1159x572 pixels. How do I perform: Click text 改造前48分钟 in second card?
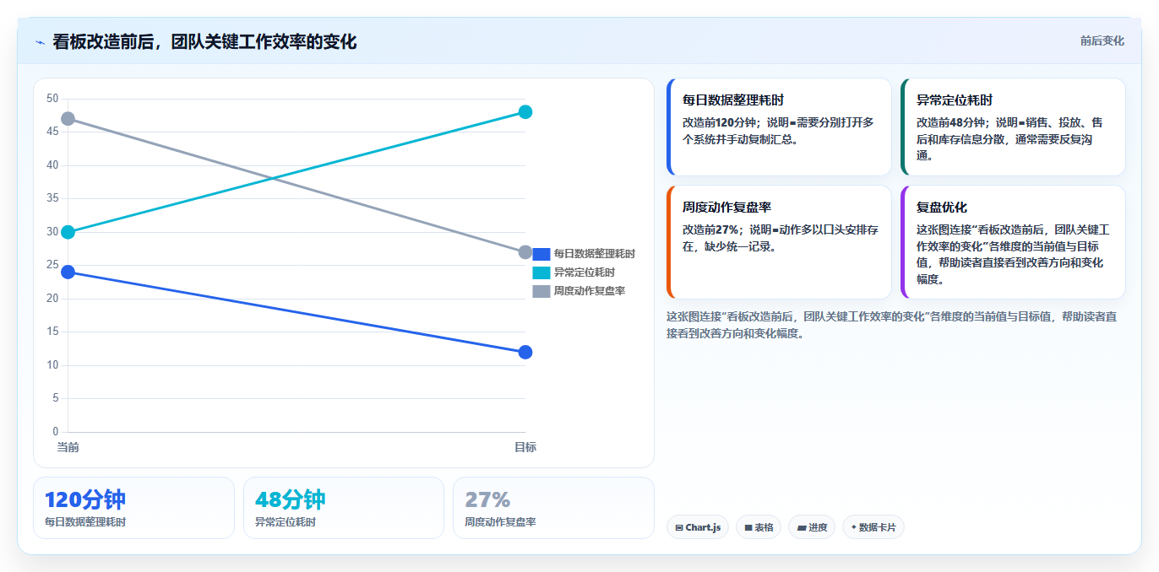952,122
